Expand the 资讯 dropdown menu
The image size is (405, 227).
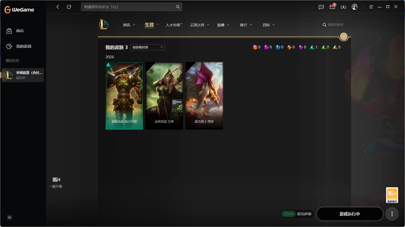pos(129,25)
